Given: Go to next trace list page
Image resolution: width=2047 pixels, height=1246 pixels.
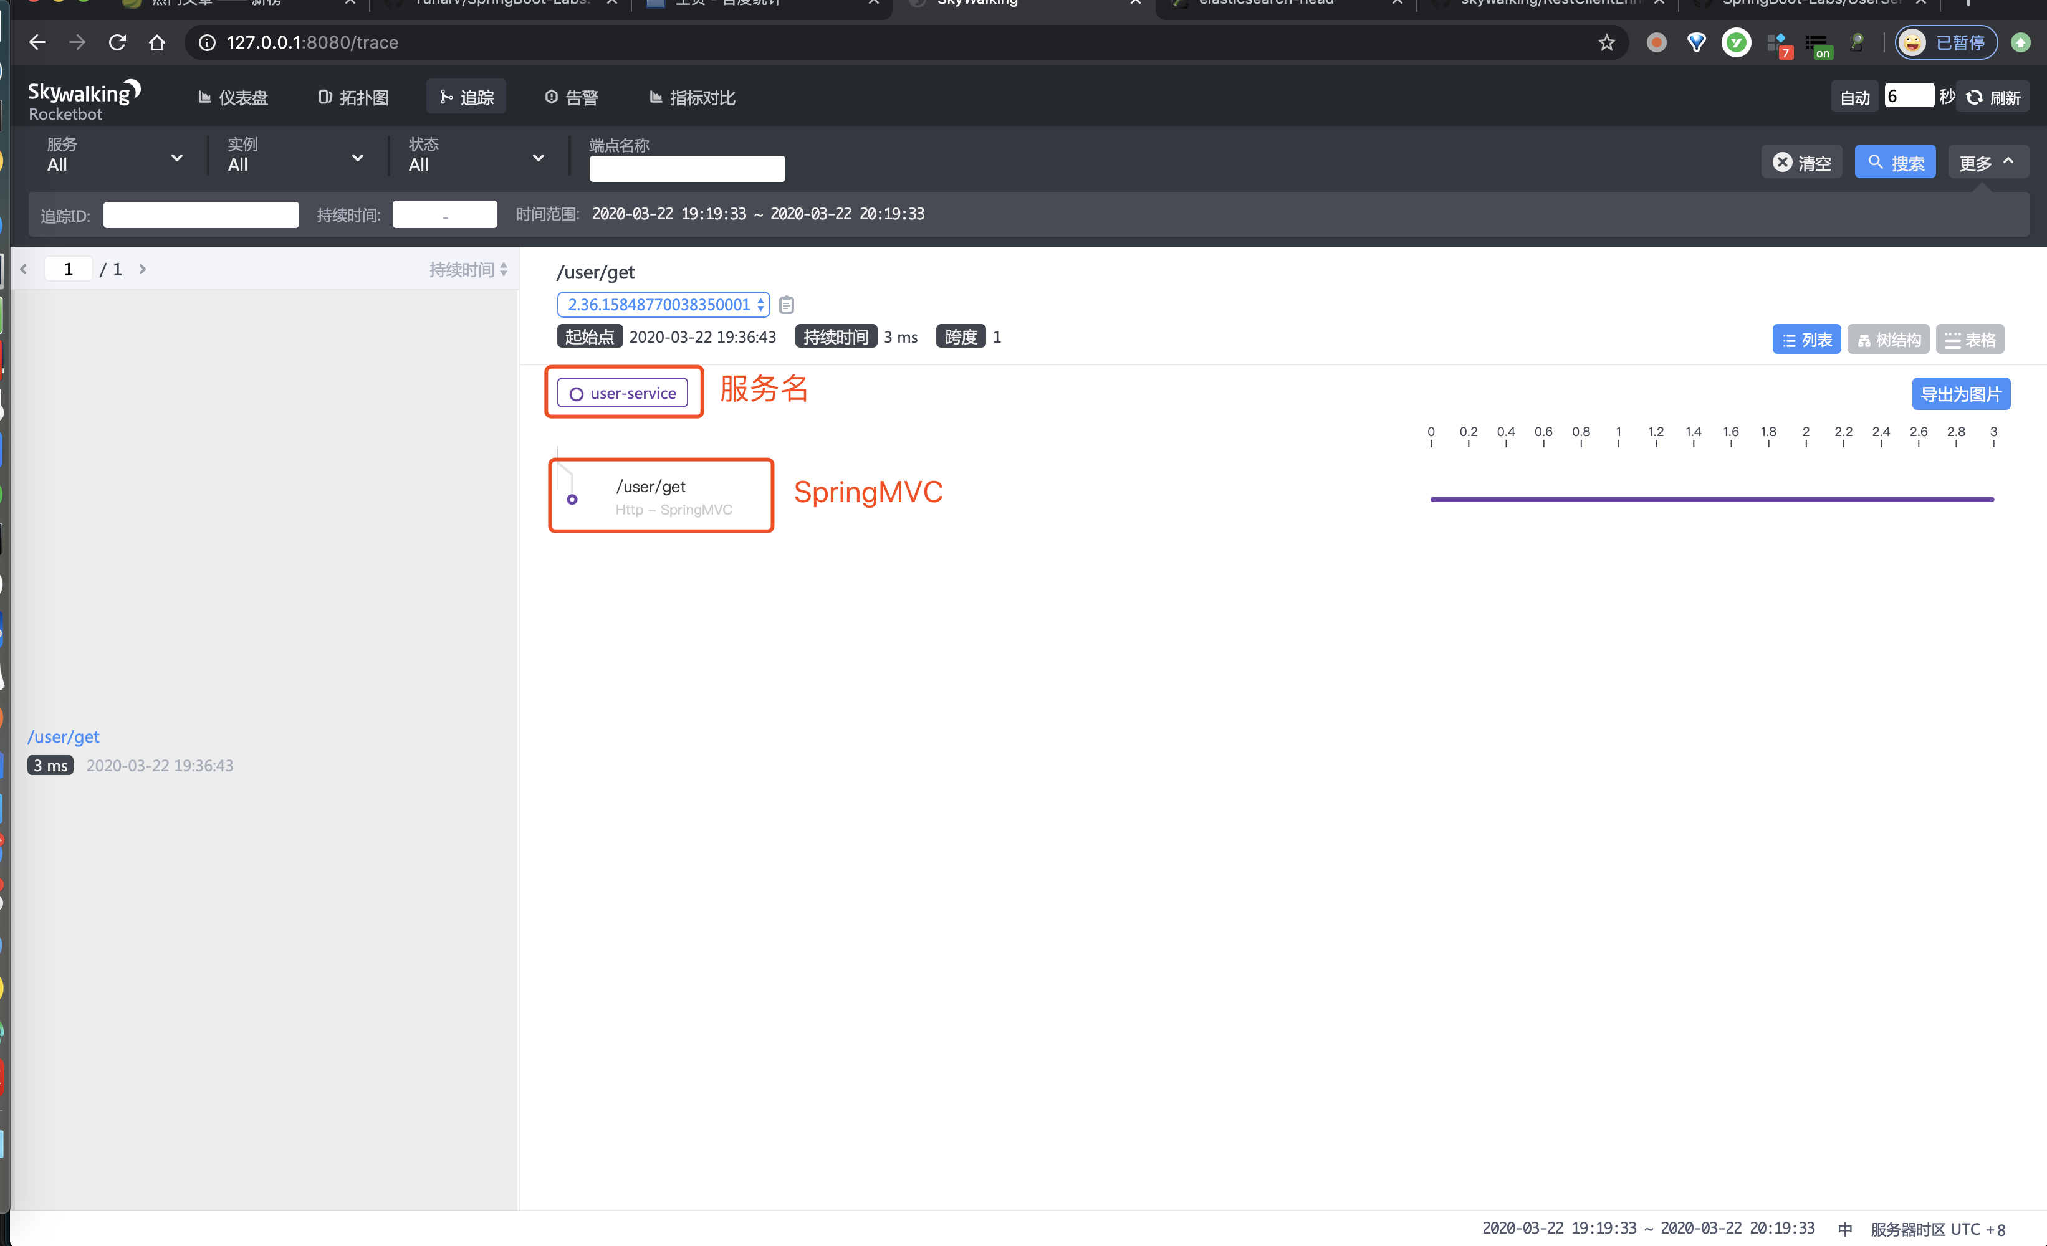Looking at the screenshot, I should coord(143,269).
